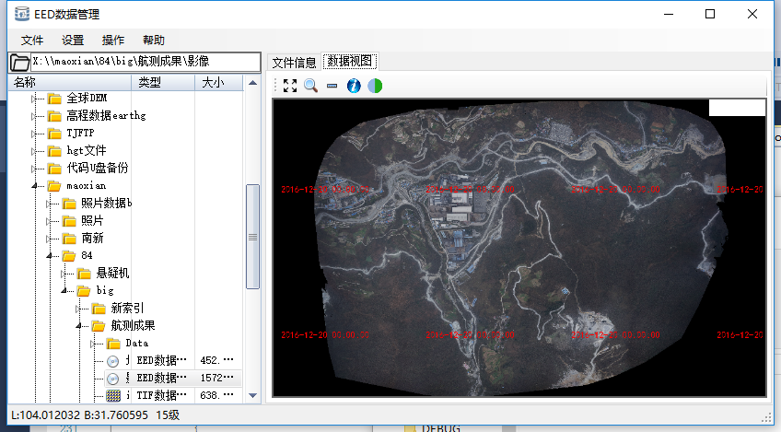The height and width of the screenshot is (432, 781).
Task: Click the 大小 column header
Action: [212, 83]
